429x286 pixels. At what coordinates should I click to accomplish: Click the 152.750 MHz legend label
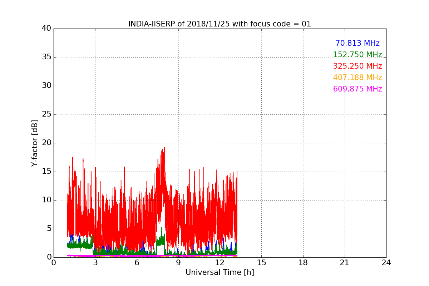tap(357, 55)
